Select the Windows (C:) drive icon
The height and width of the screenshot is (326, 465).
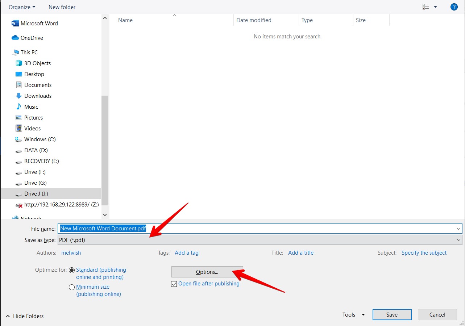click(19, 139)
